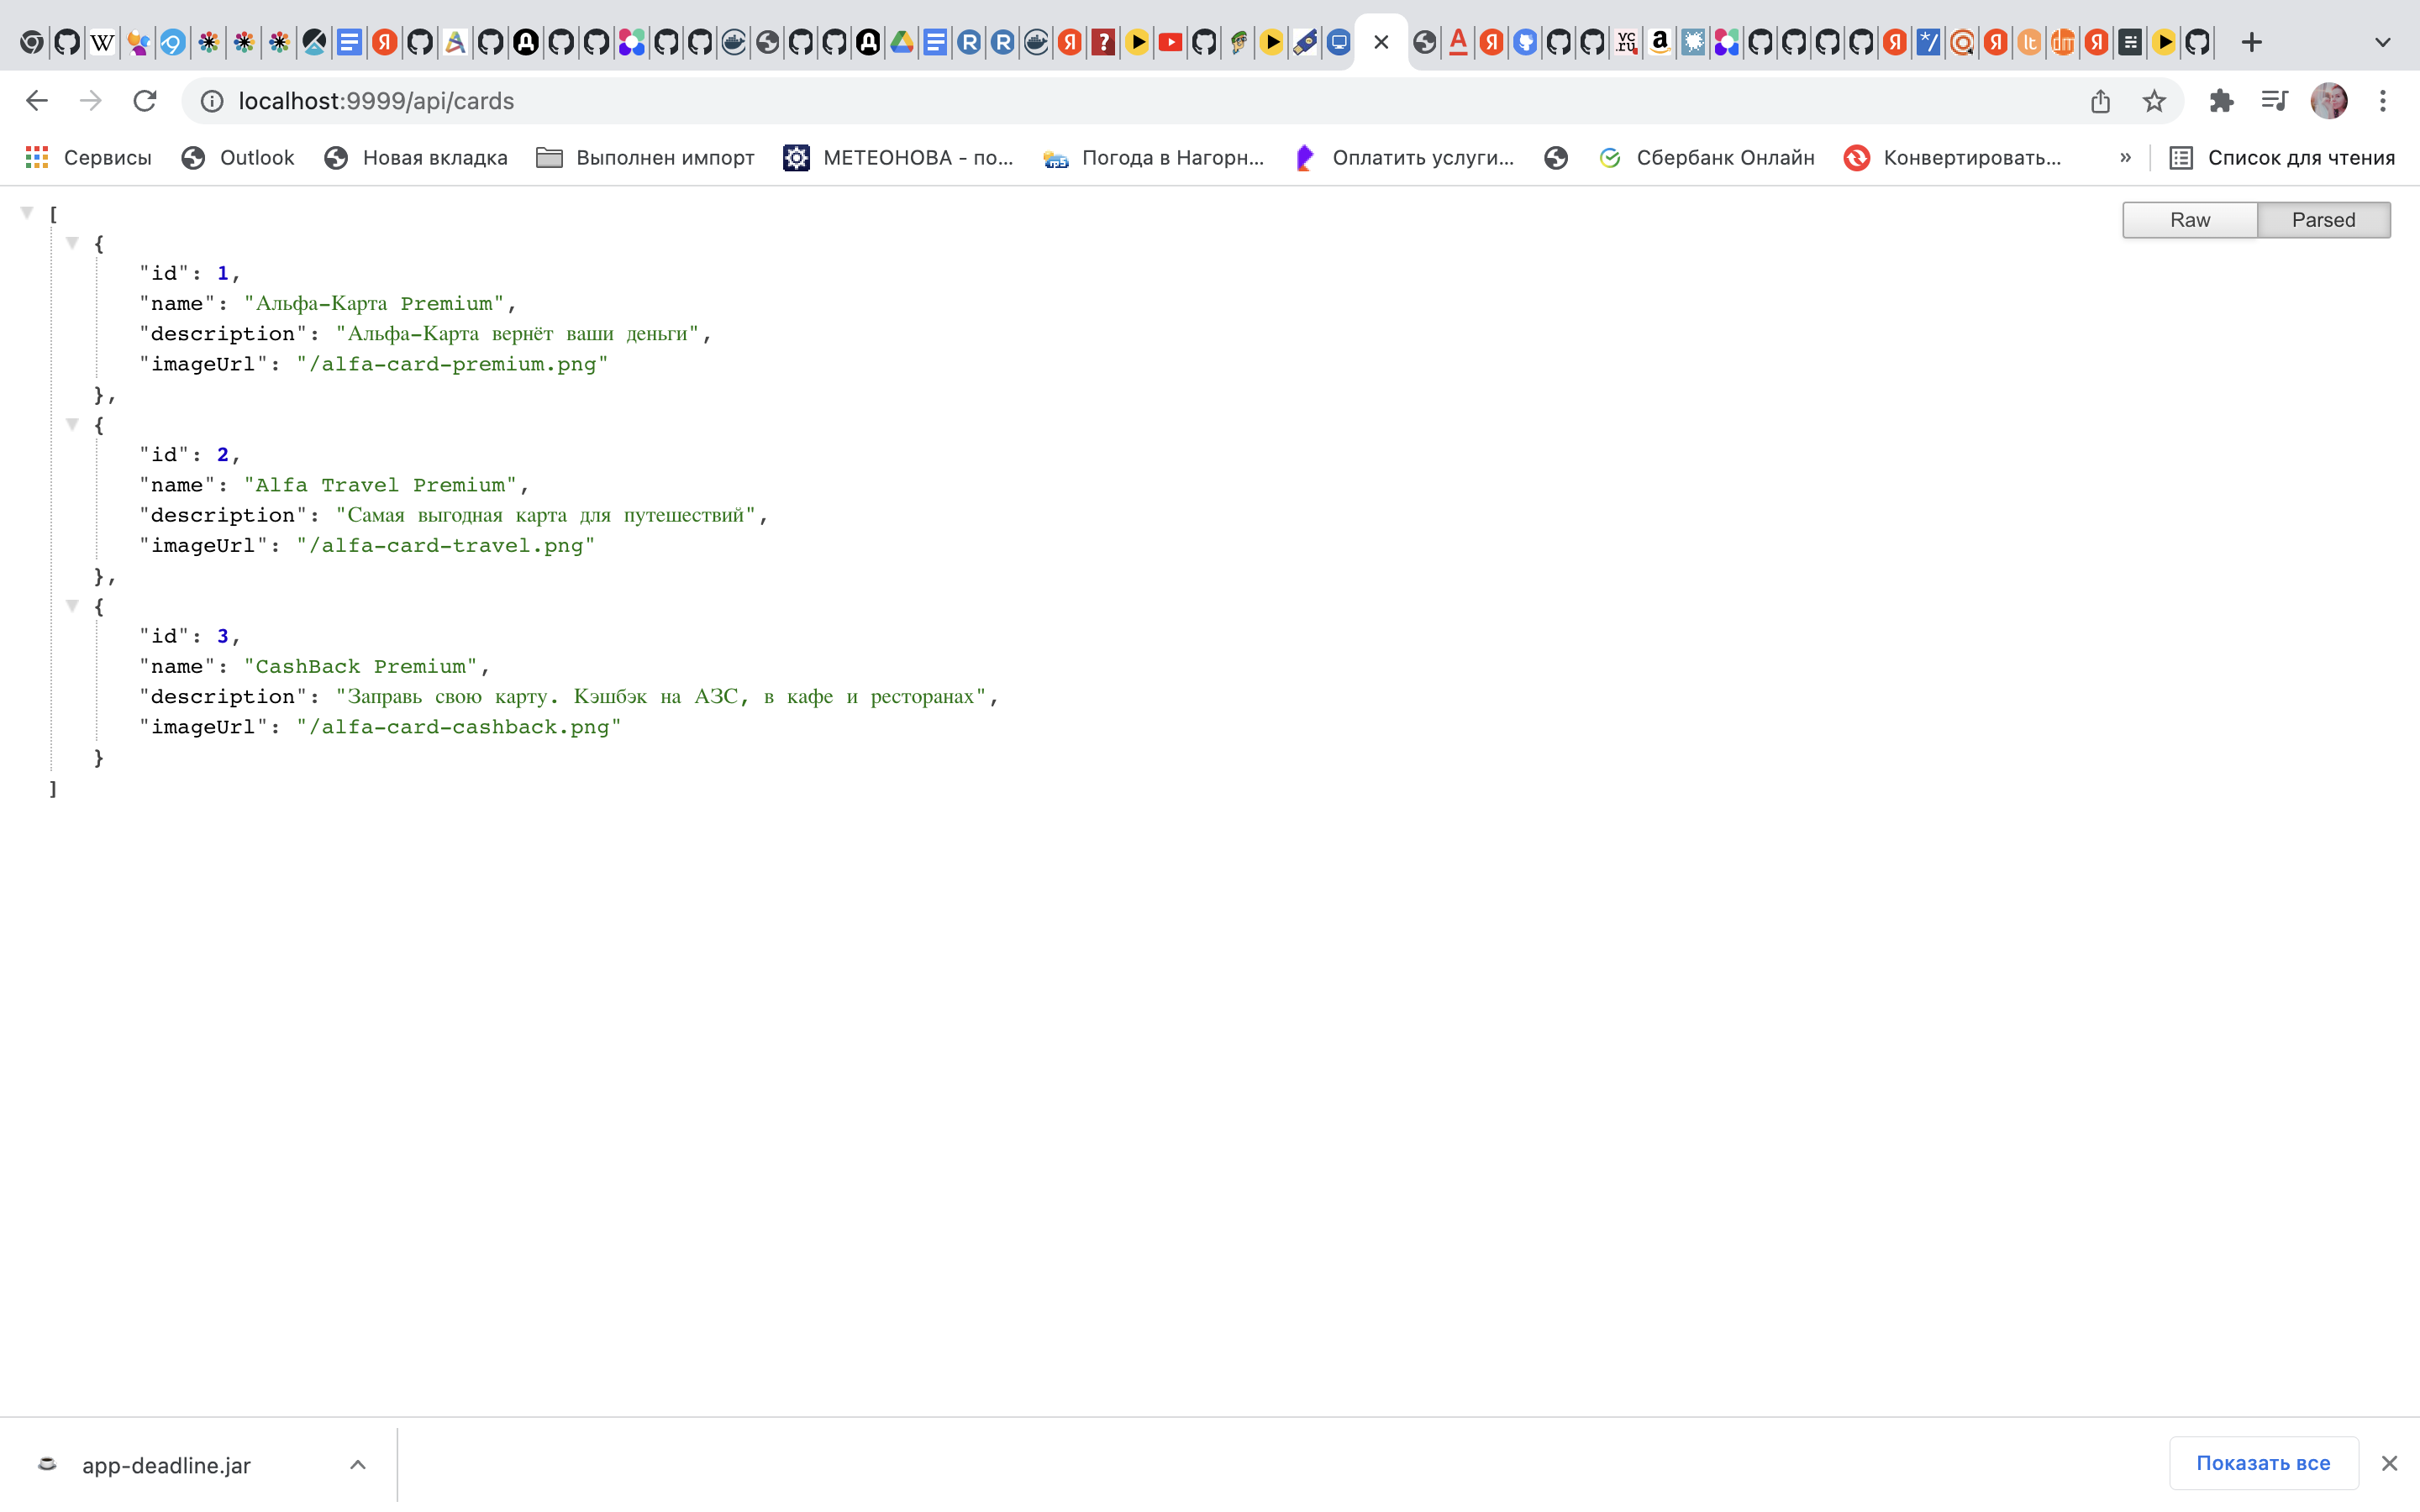Collapse the root JSON array
The image size is (2420, 1512).
28,213
